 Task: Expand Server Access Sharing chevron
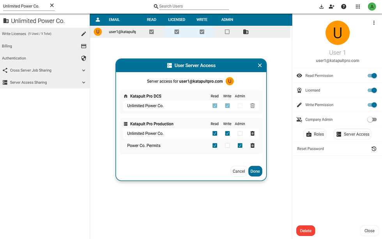(83, 83)
